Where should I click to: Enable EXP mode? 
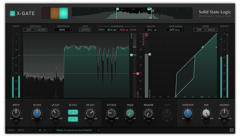click(199, 30)
